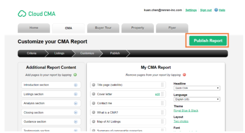Select the Title page (satellite) row
This screenshot has height=133, width=245.
point(128,85)
